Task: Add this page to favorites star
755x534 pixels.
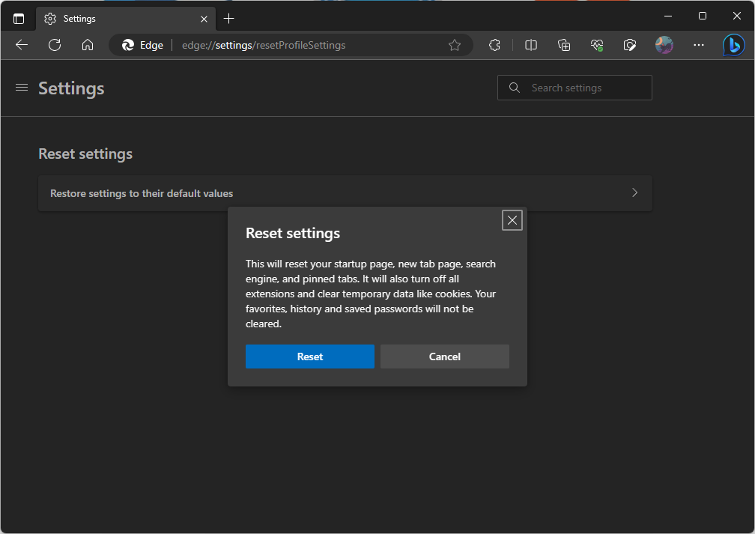Action: click(x=455, y=45)
